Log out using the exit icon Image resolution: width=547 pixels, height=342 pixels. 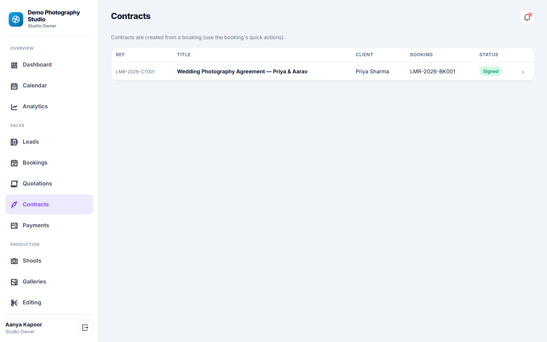pos(85,328)
